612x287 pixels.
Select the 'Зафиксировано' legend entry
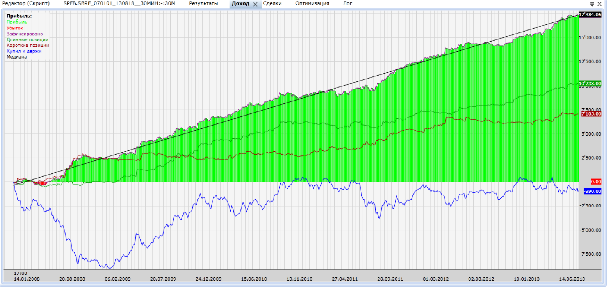tap(25, 34)
